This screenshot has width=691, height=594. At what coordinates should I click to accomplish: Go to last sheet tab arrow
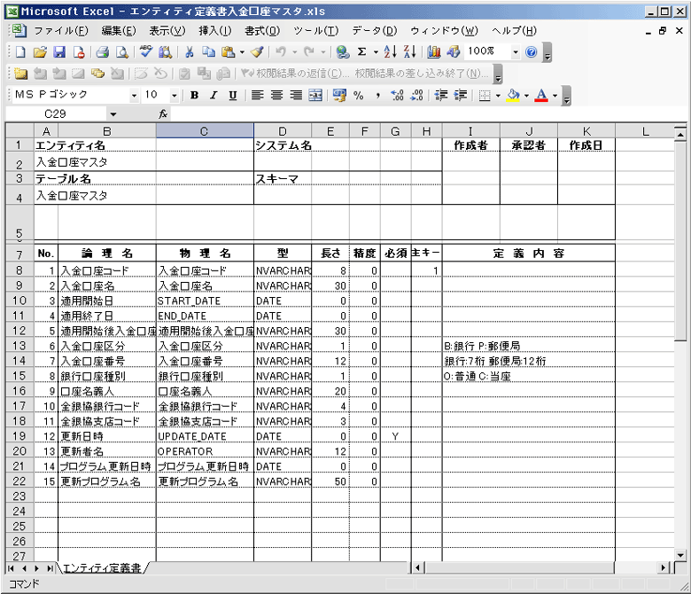click(50, 568)
